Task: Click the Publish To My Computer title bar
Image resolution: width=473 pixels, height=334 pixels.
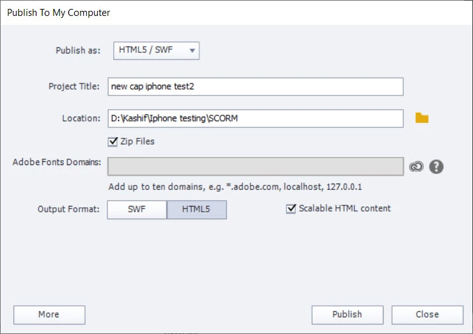Action: pyautogui.click(x=236, y=13)
